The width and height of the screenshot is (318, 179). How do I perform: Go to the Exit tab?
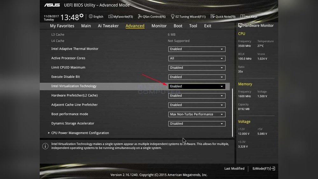coord(208,26)
